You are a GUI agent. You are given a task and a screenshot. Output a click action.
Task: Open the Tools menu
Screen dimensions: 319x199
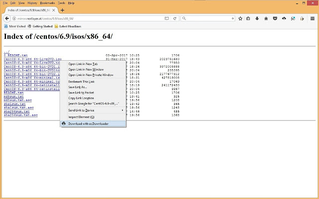tap(61, 3)
